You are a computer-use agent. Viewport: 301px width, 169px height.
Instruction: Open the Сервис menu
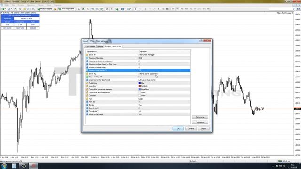tap(40, 5)
